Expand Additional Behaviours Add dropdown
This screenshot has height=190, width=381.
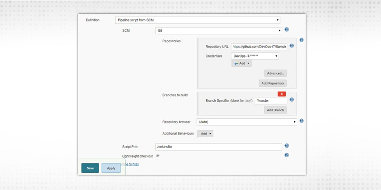(x=206, y=133)
